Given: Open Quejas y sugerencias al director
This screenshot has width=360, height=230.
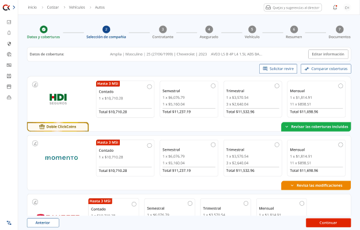Looking at the screenshot, I should (293, 7).
